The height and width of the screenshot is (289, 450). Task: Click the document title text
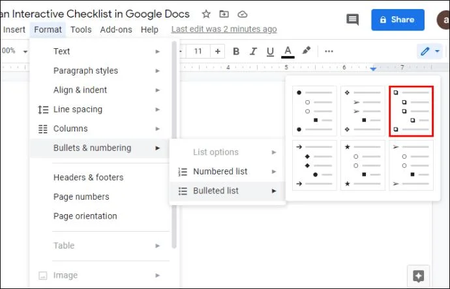coord(95,14)
